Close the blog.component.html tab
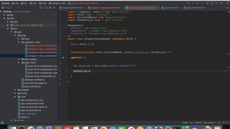 [84, 8]
